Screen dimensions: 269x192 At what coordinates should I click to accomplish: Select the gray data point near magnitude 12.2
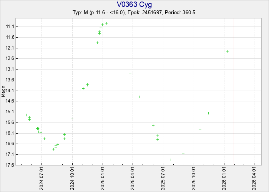[x=227, y=51]
